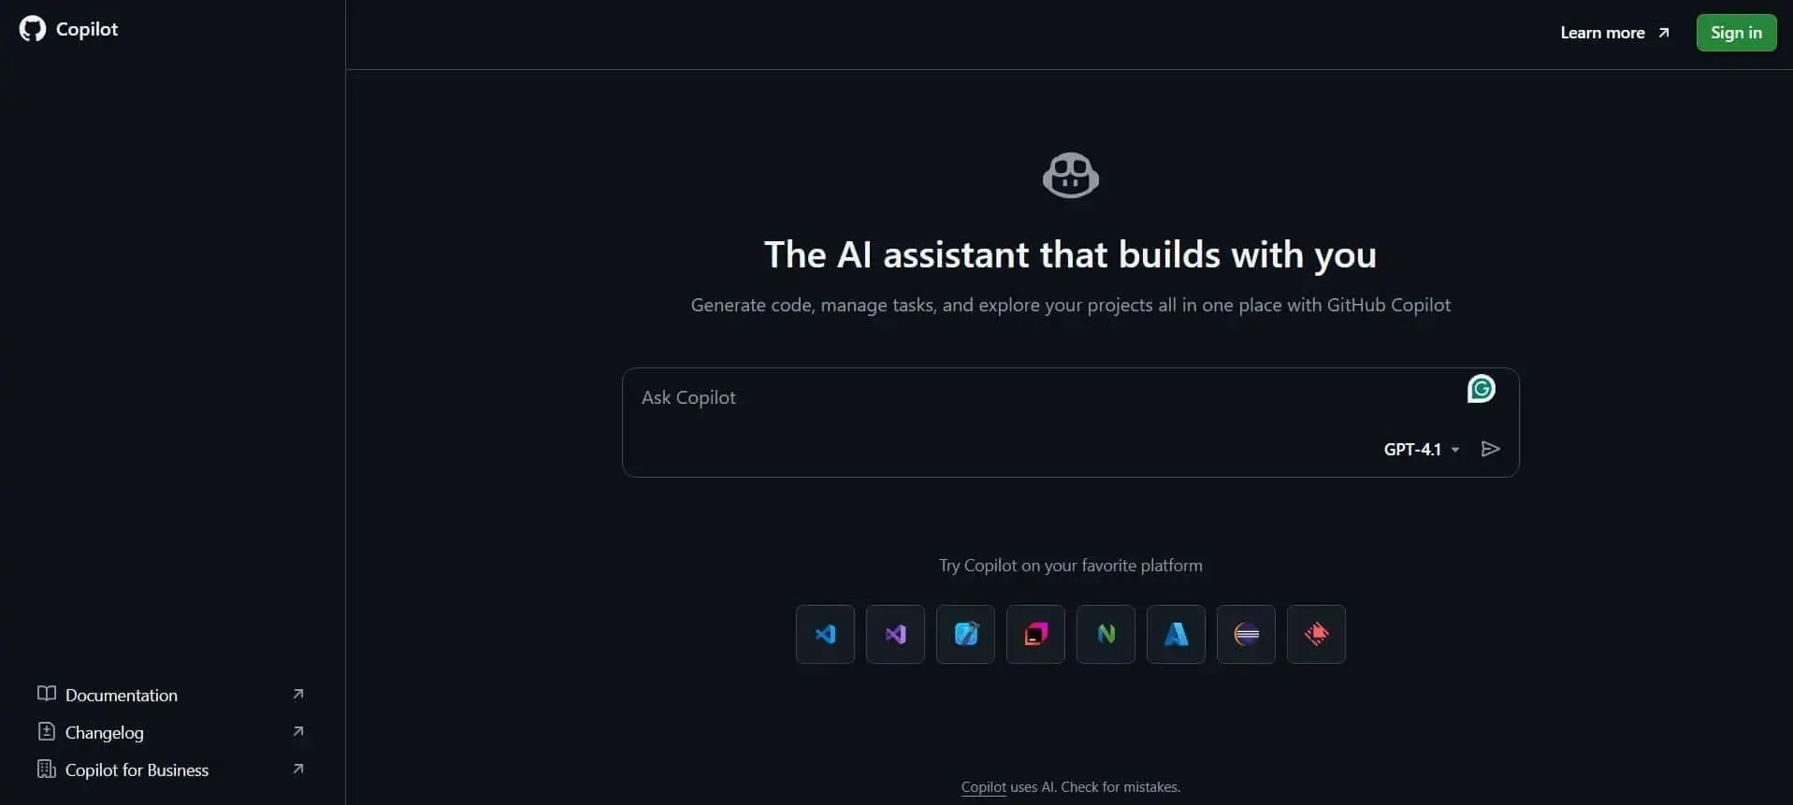The width and height of the screenshot is (1793, 805).
Task: Click the underlined Copilot footer link
Action: (984, 787)
